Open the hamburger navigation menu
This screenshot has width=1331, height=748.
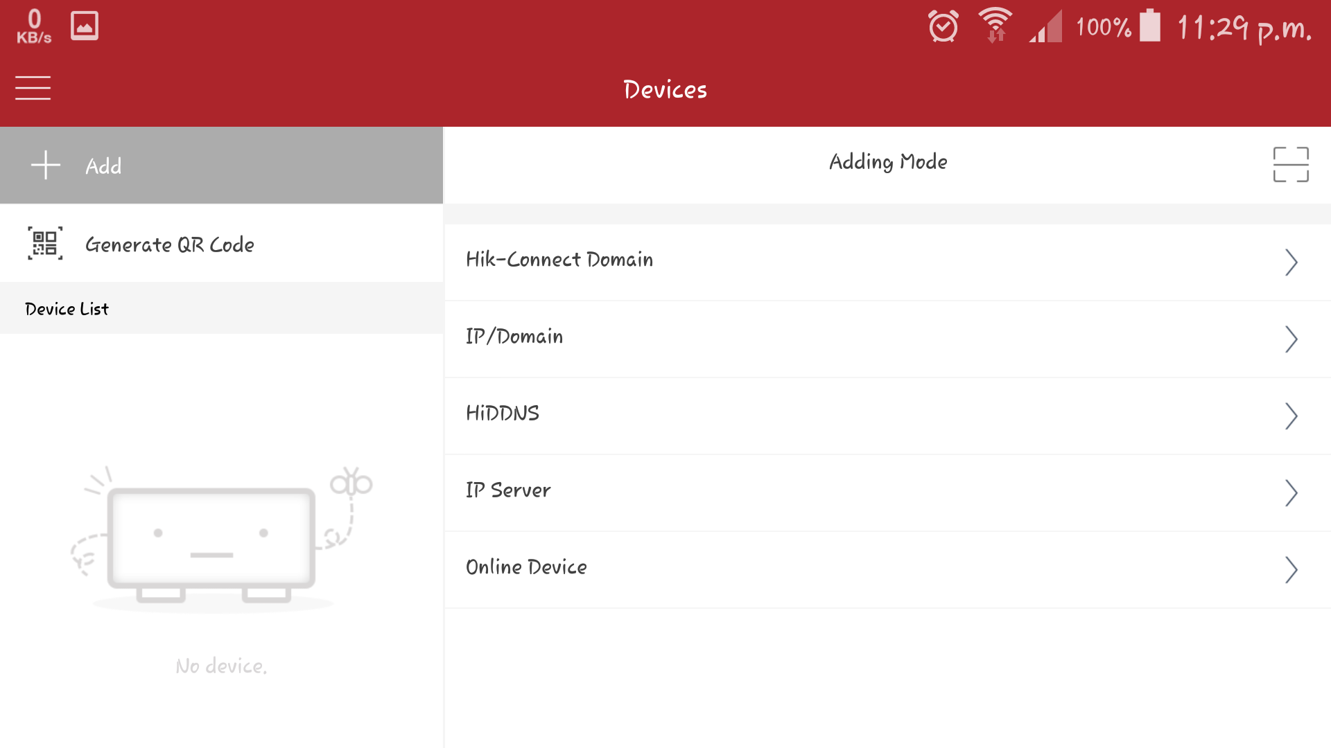click(33, 88)
